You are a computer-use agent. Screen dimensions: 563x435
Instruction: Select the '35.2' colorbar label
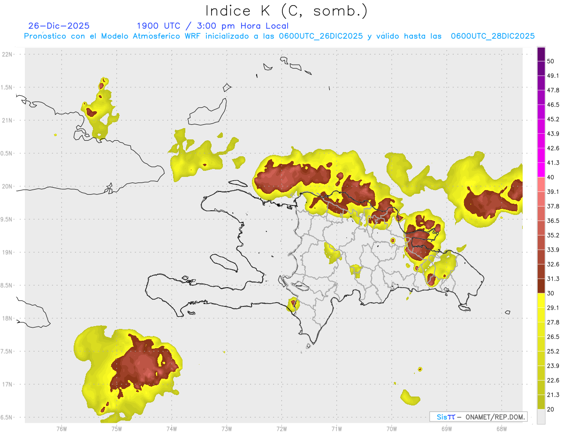coord(553,235)
